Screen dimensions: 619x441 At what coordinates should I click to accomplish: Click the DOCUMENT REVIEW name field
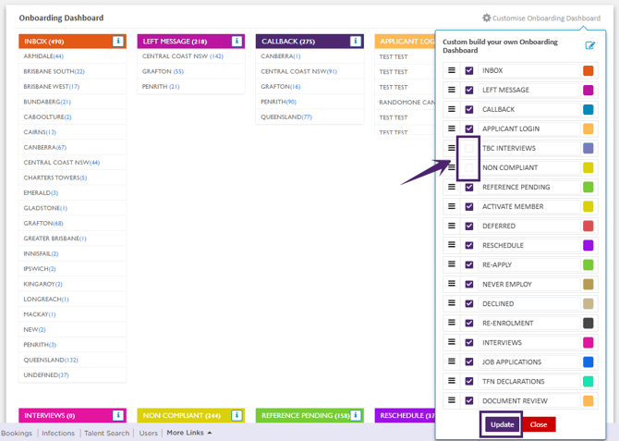pos(529,400)
